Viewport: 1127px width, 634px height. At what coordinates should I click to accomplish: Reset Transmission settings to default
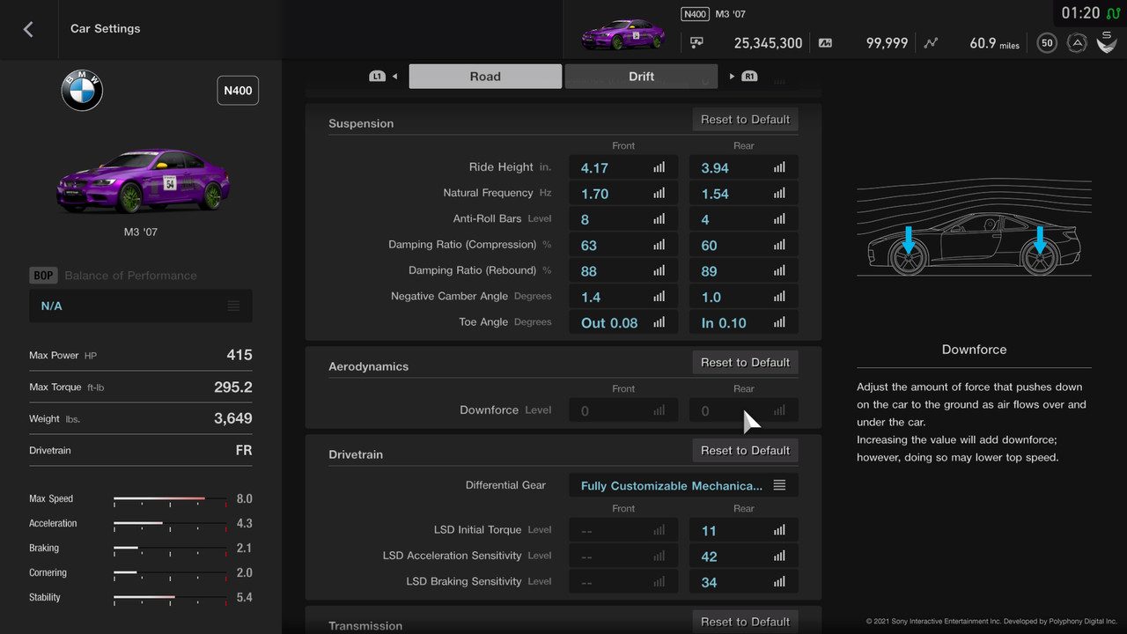[745, 622]
